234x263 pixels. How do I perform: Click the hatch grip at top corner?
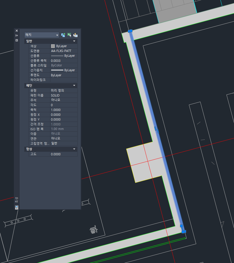pos(130,31)
